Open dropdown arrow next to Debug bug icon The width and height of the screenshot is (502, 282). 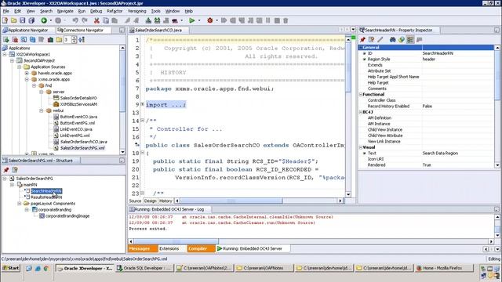pos(216,20)
